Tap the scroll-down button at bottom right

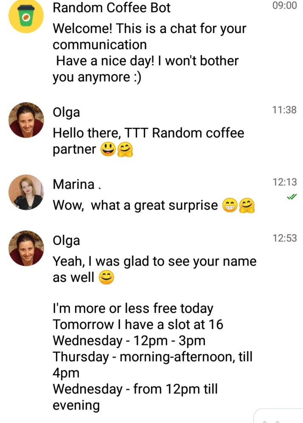(x=278, y=416)
